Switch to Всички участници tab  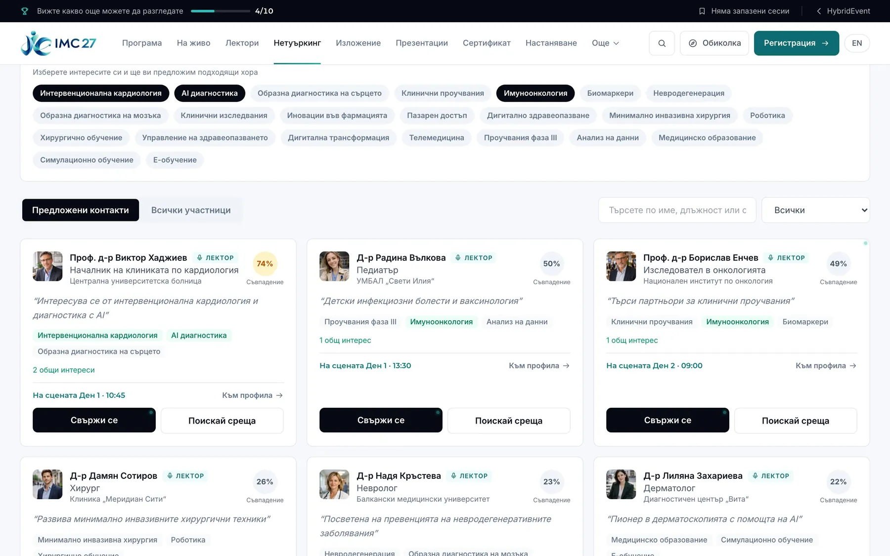[191, 210]
